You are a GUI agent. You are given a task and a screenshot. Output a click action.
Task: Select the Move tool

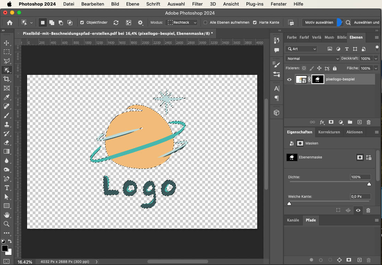coord(7,43)
